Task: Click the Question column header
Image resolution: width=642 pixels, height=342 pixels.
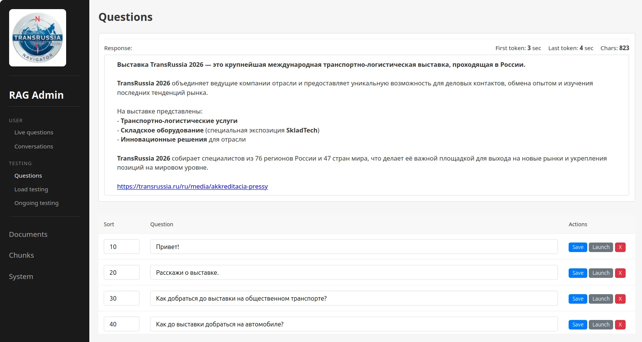Action: coord(162,224)
